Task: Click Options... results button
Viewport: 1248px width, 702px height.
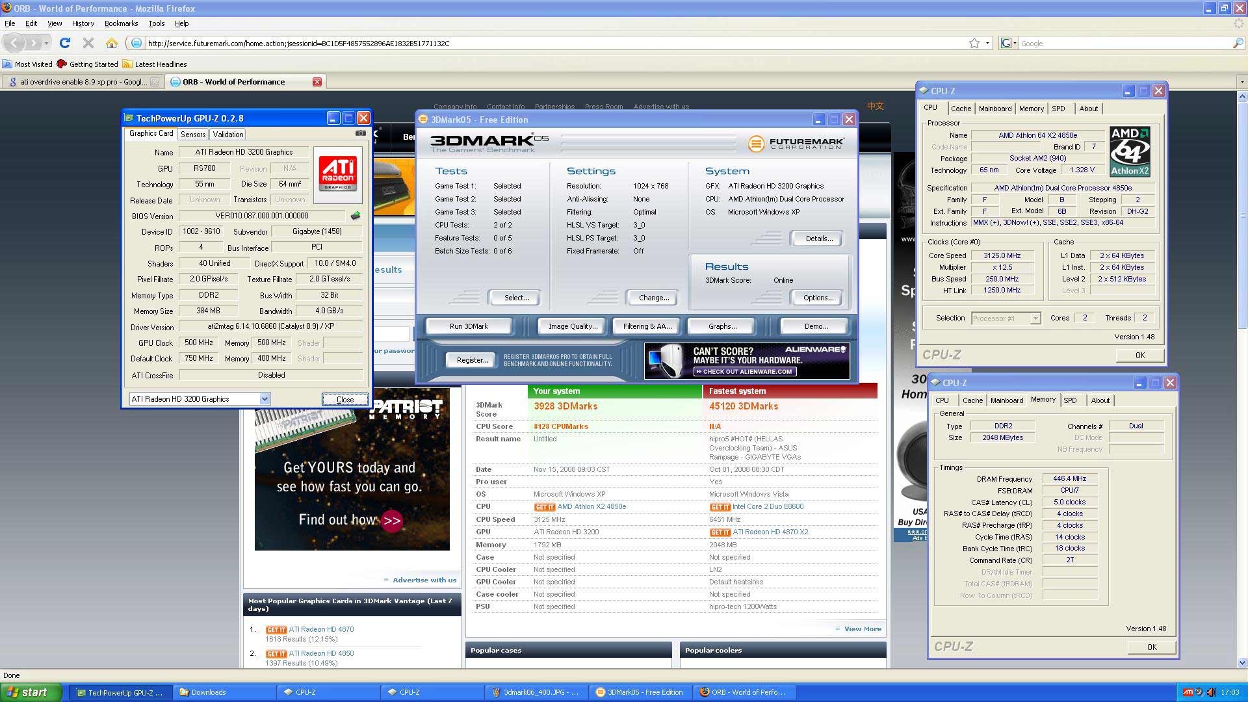Action: pos(818,298)
